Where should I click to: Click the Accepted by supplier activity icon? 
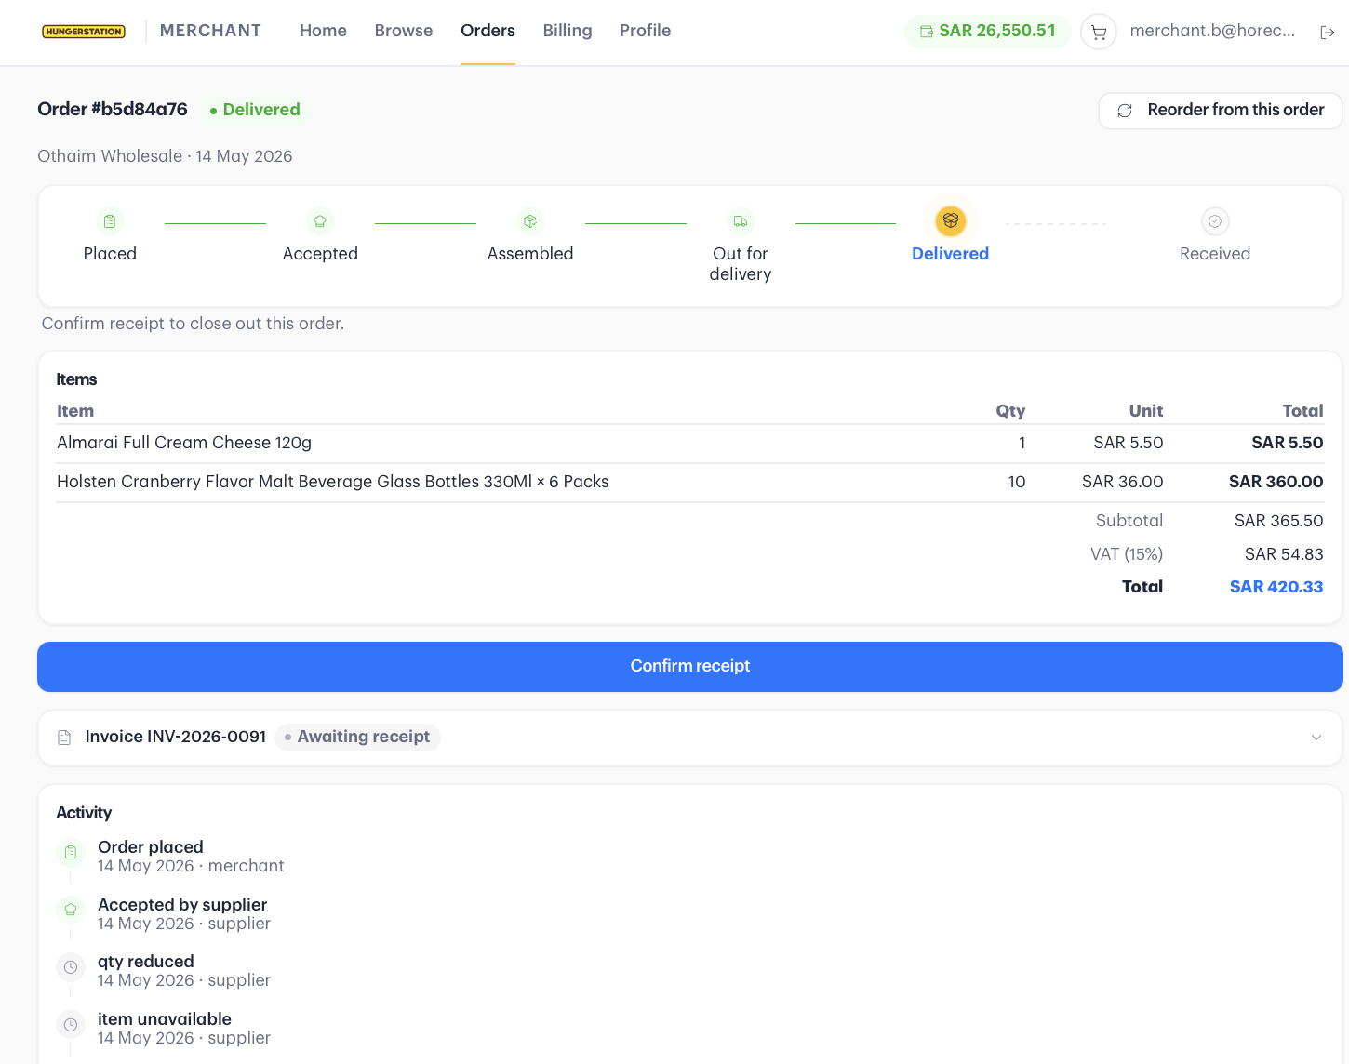click(71, 910)
